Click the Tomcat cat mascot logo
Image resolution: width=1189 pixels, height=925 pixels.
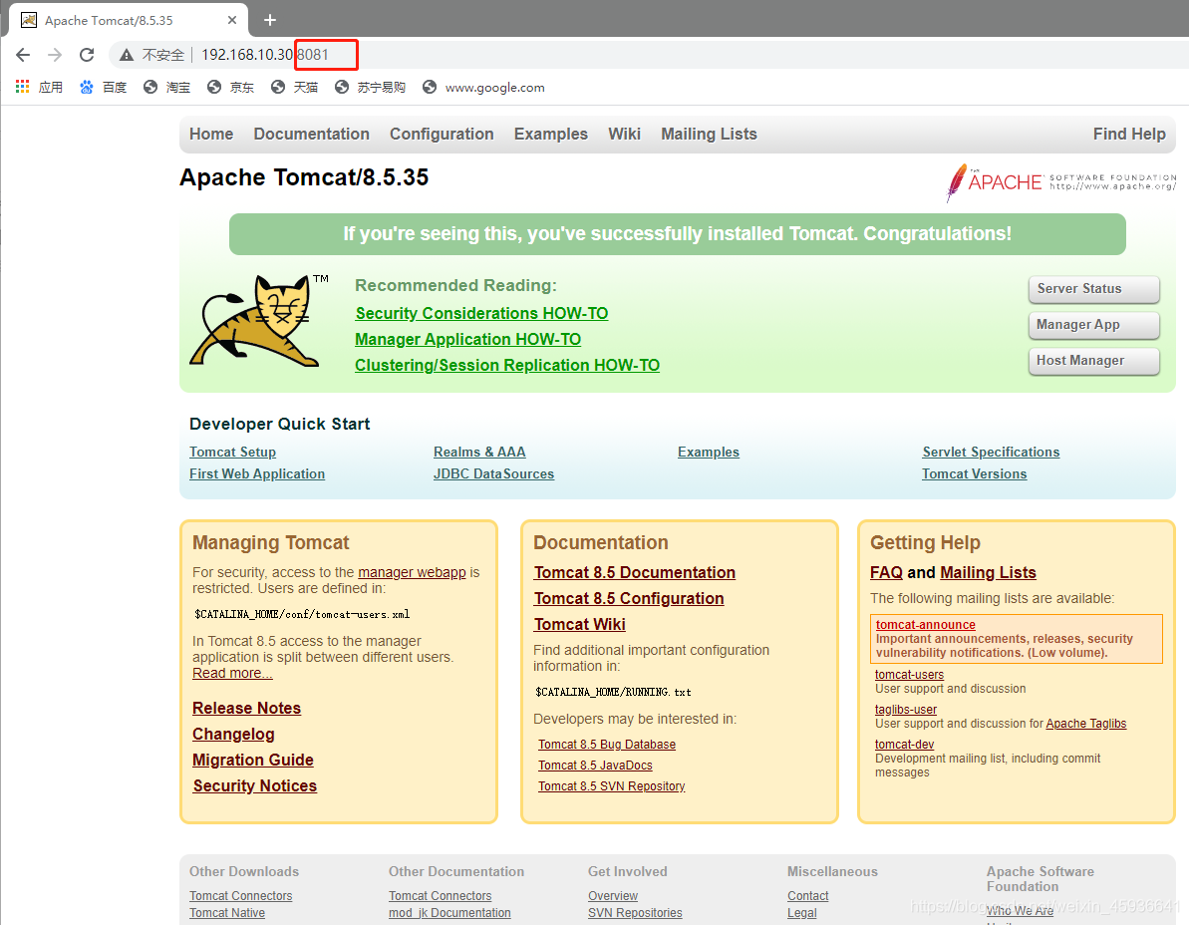click(257, 322)
